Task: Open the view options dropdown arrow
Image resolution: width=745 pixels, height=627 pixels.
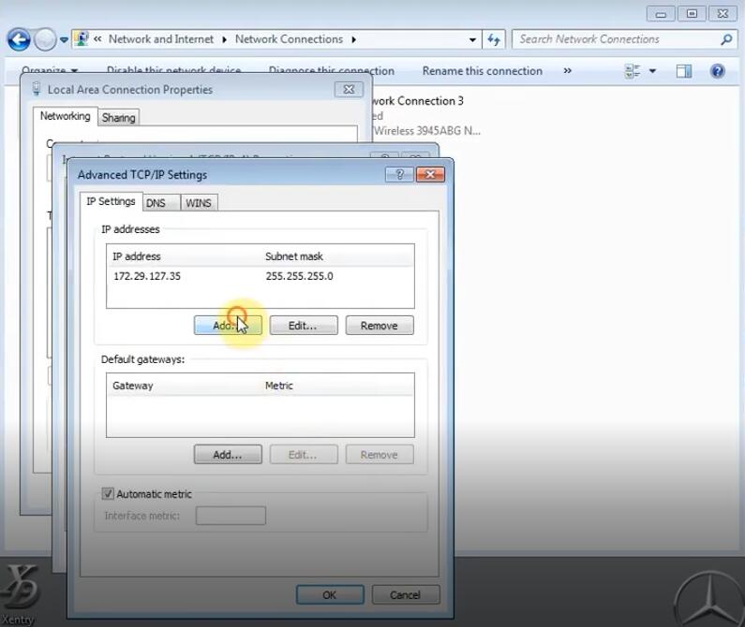Action: pos(652,71)
